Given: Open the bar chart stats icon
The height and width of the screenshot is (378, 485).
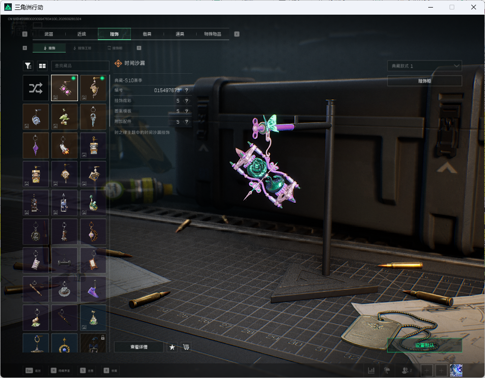Looking at the screenshot, I should coord(371,370).
